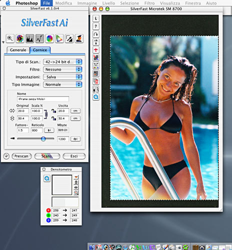Collapse the panel with the small left triangle
Image resolution: width=232 pixels, height=250 pixels.
tap(3, 42)
